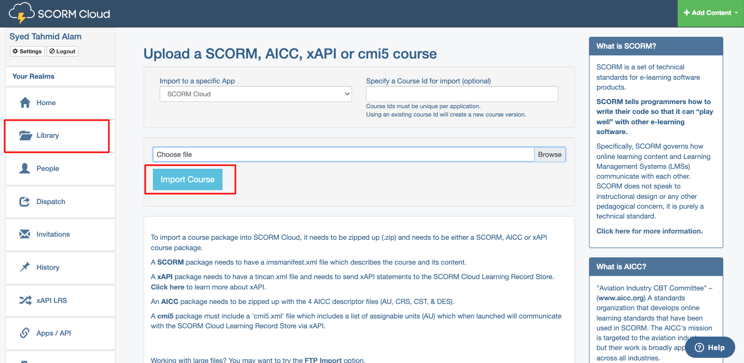744x363 pixels.
Task: Visit the www.aicc.org link
Action: pyautogui.click(x=621, y=298)
